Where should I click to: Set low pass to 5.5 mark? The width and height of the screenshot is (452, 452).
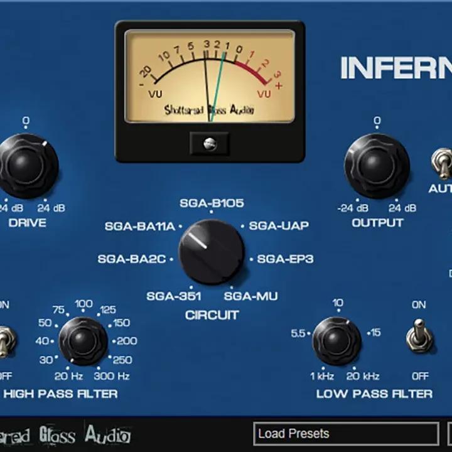tap(298, 333)
